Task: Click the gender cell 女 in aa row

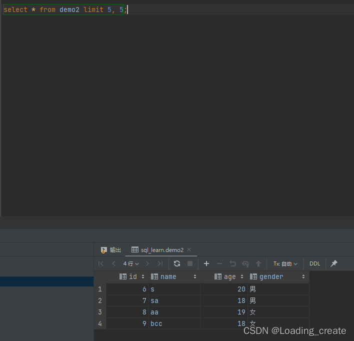Action: pyautogui.click(x=278, y=312)
